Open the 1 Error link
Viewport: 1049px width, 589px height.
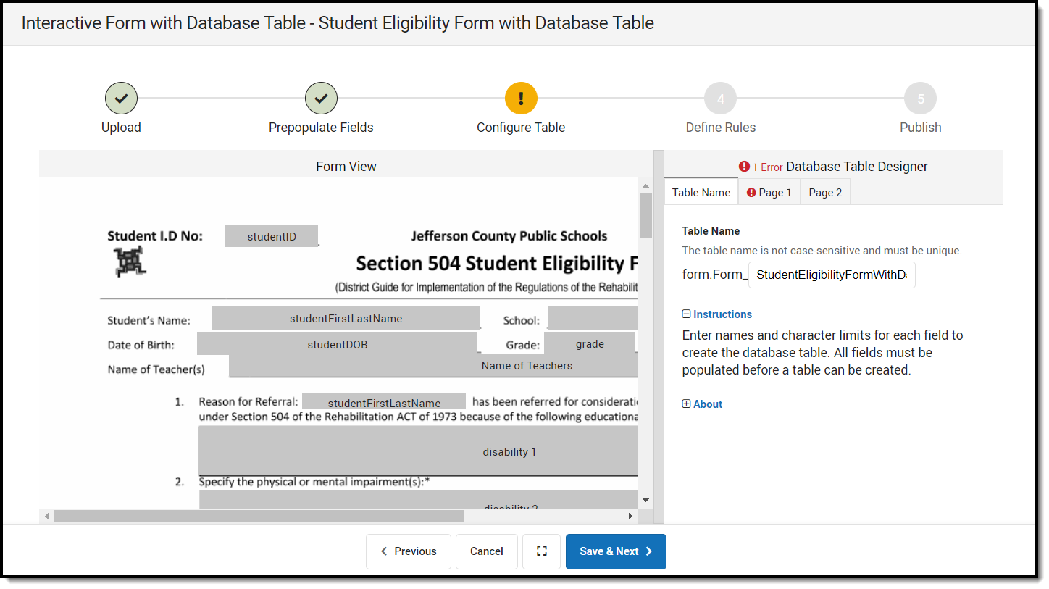766,166
